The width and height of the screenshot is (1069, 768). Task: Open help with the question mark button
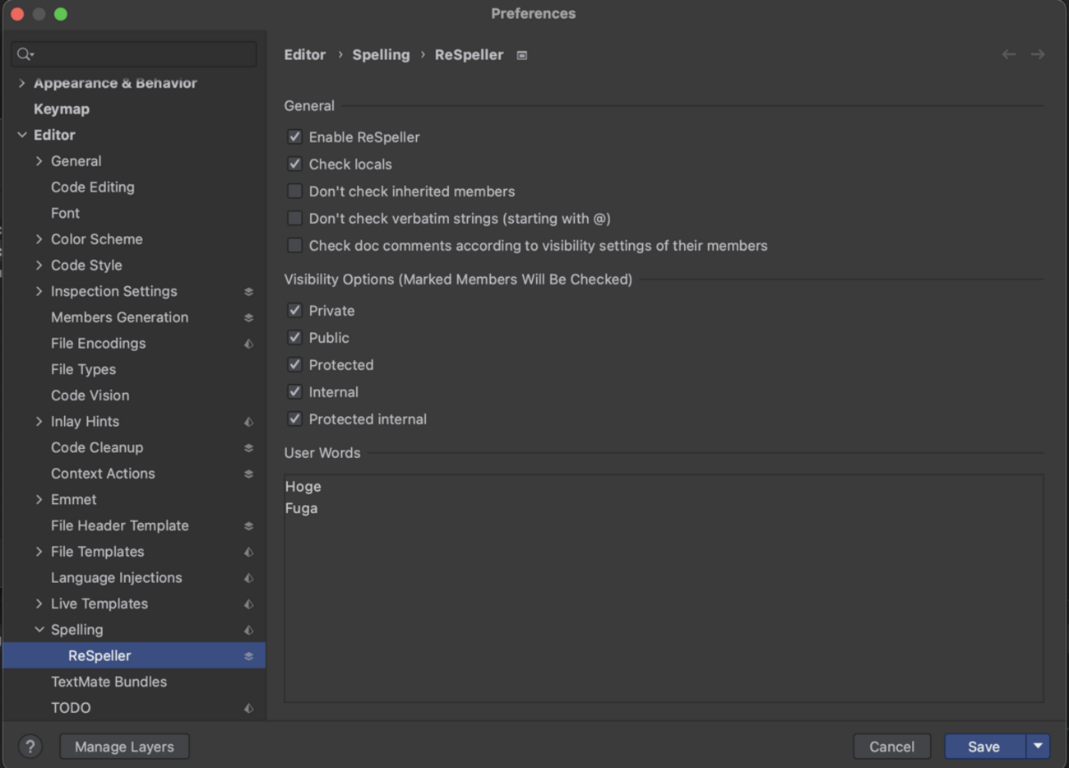pos(30,747)
